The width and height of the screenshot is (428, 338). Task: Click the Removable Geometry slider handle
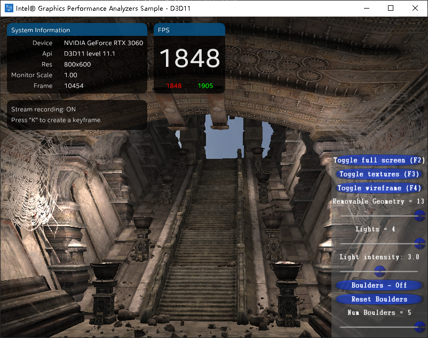tap(419, 214)
